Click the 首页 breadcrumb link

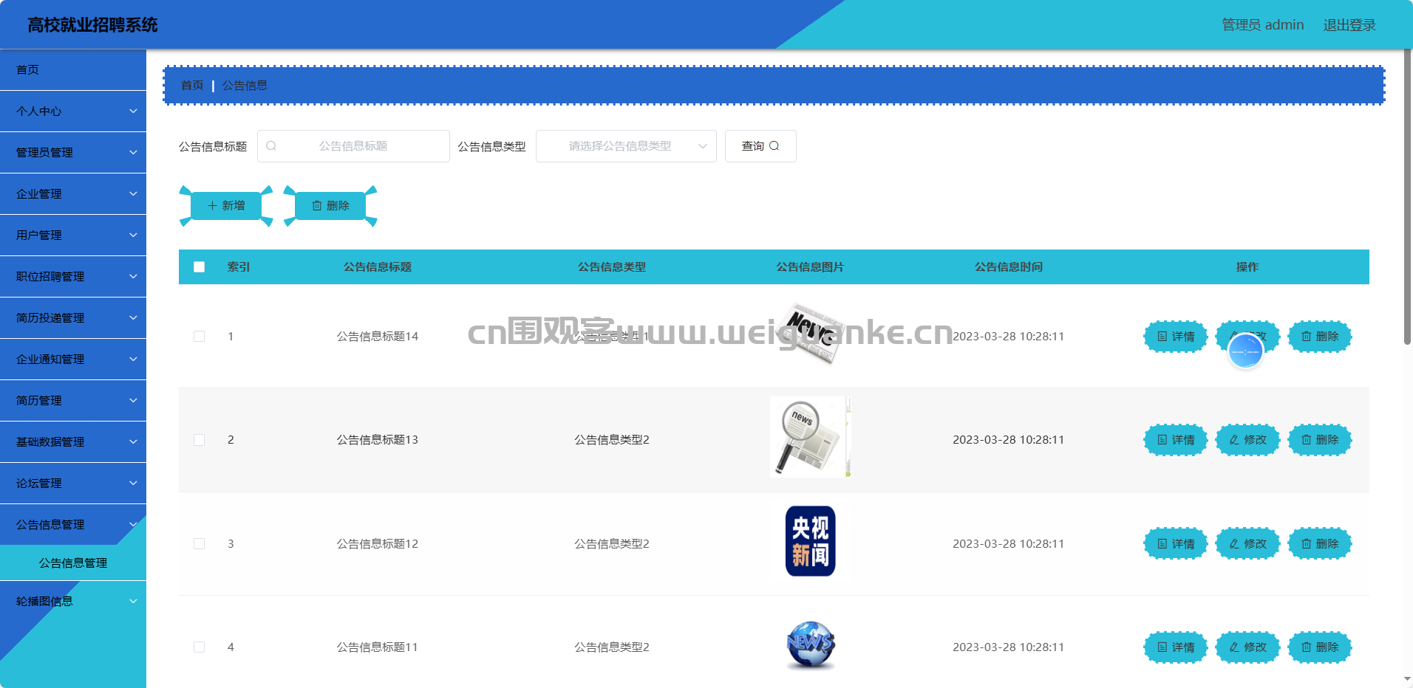coord(192,86)
